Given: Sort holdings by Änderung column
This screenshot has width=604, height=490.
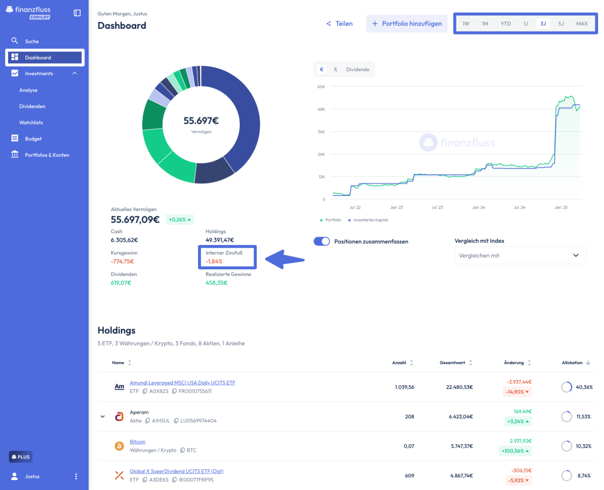Looking at the screenshot, I should point(517,363).
